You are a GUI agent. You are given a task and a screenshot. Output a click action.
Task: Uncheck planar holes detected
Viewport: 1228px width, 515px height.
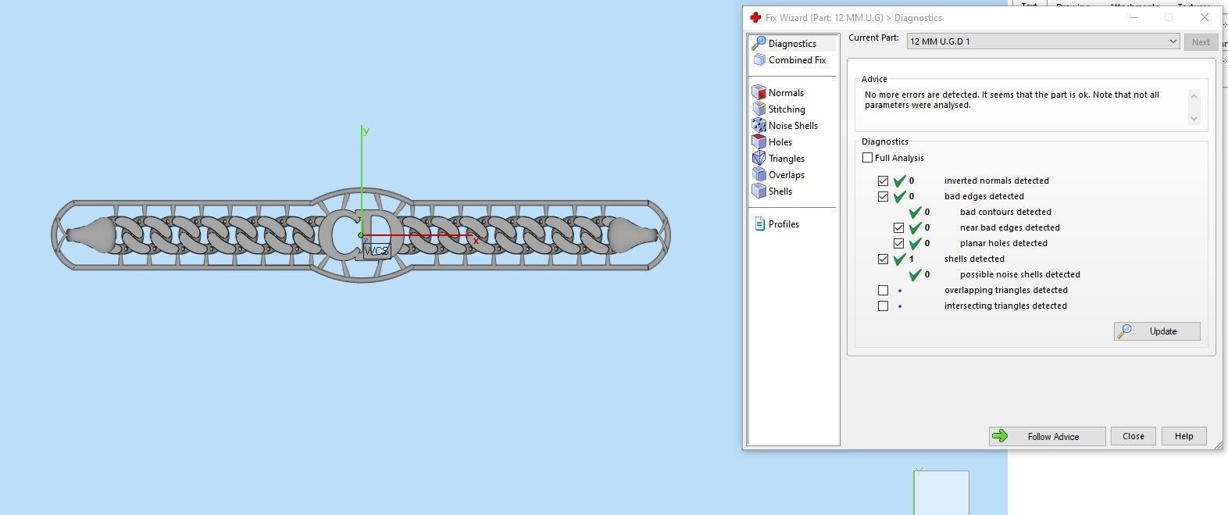click(x=898, y=243)
